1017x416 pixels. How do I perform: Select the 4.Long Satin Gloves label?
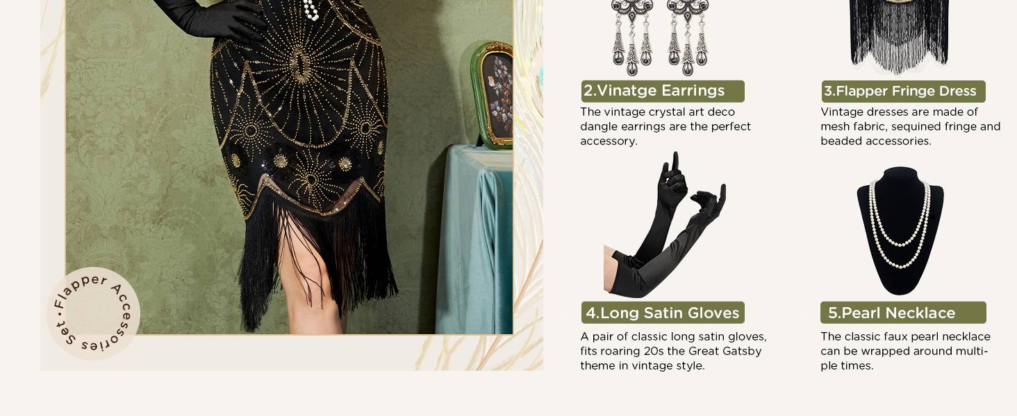pos(663,313)
